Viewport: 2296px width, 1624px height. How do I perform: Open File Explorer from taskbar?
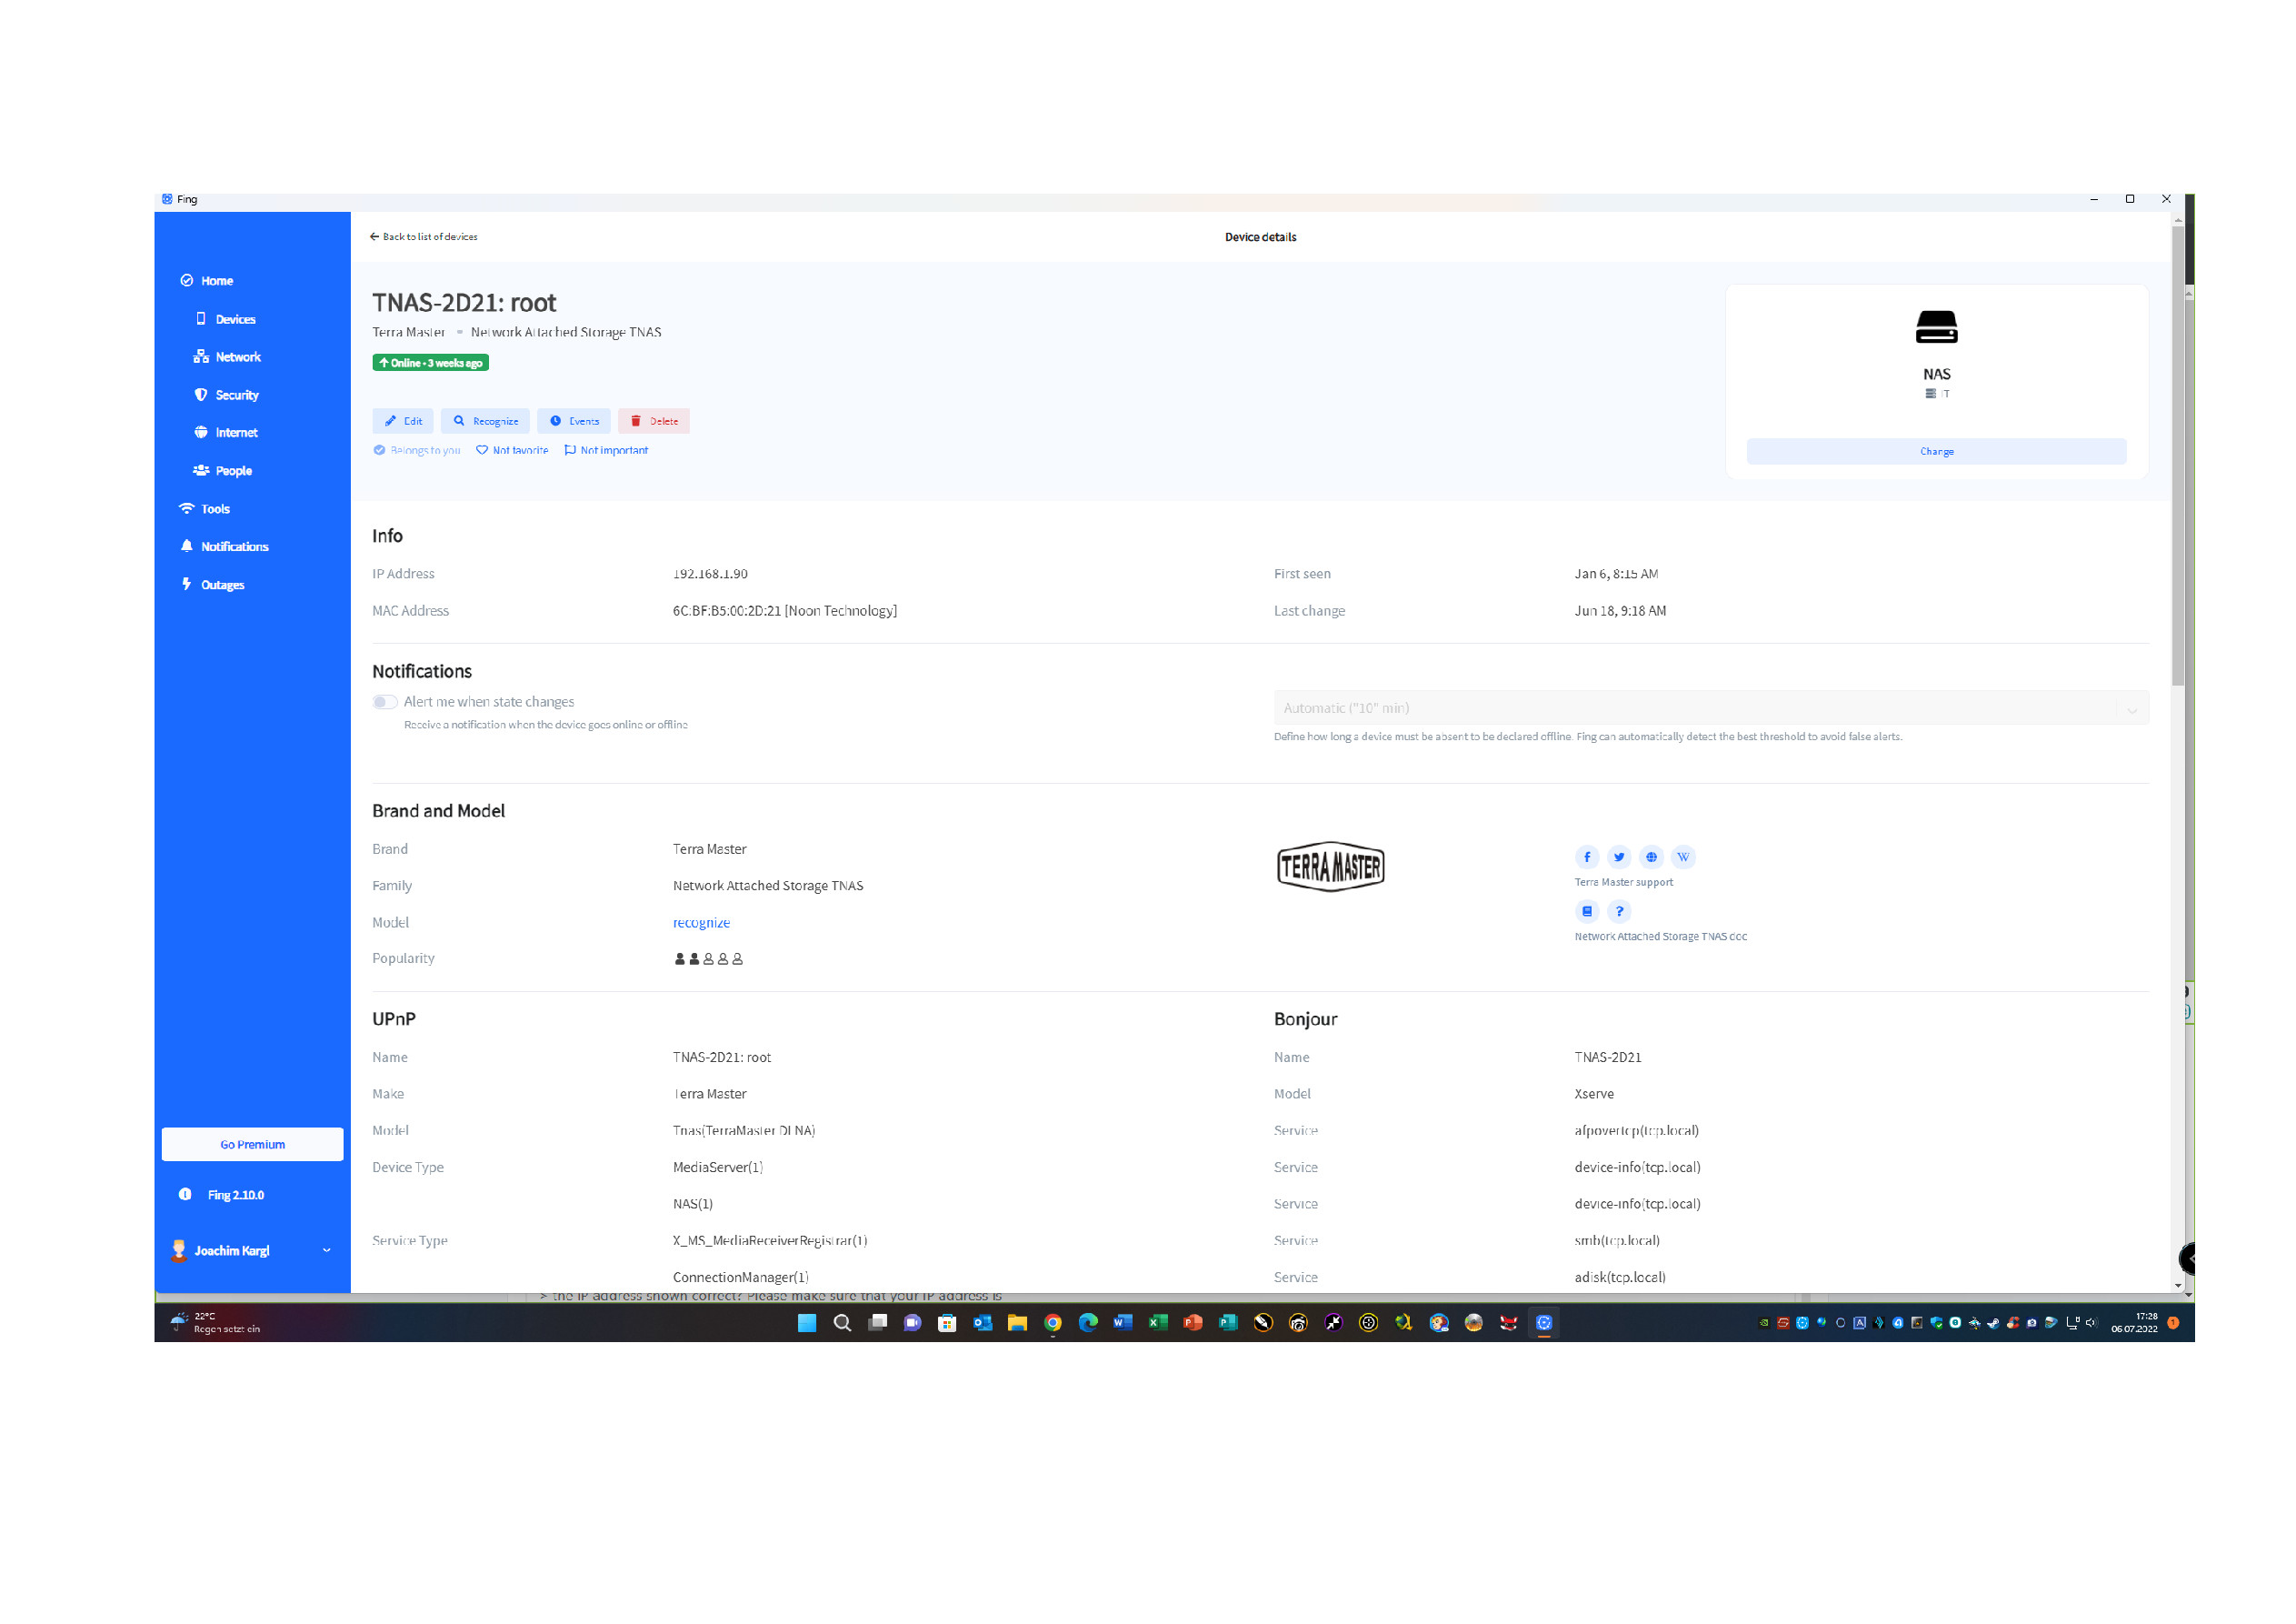(1018, 1323)
